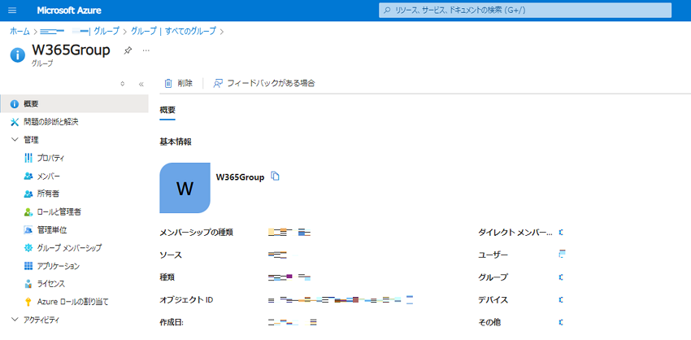This screenshot has height=340, width=691.
Task: Expand the アクティビティ section chevron
Action: coord(15,320)
